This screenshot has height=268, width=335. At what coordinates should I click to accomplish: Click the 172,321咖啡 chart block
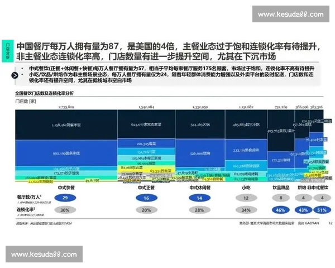click(281, 160)
